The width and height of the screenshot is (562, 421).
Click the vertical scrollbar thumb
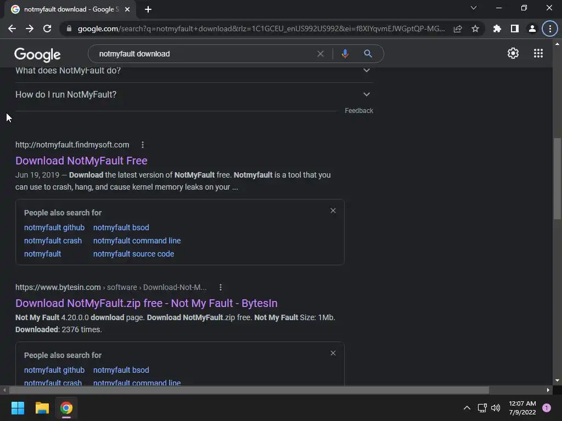(557, 178)
